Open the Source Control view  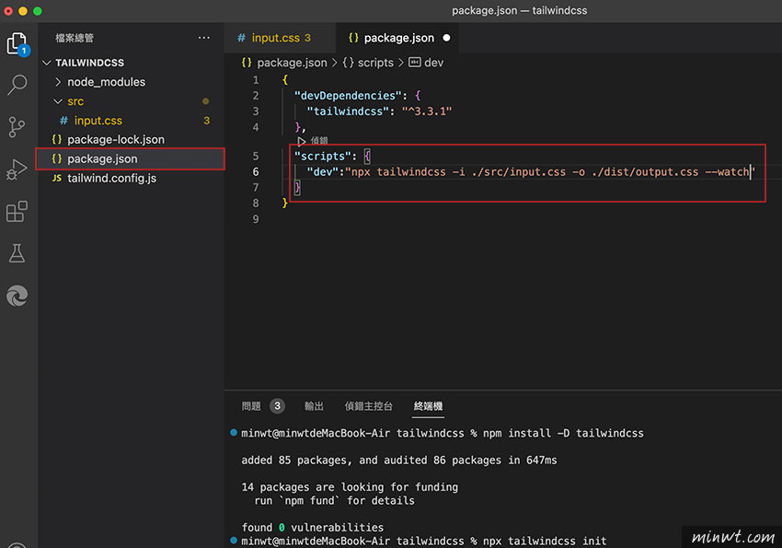[17, 127]
